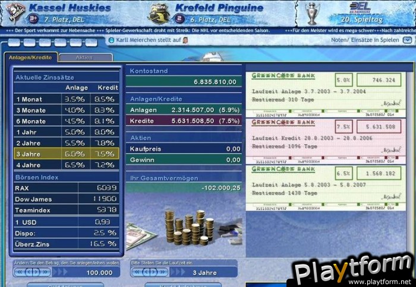Image resolution: width=416 pixels, height=287 pixels.
Task: Click the 100.000 amount field
Action: click(x=86, y=272)
